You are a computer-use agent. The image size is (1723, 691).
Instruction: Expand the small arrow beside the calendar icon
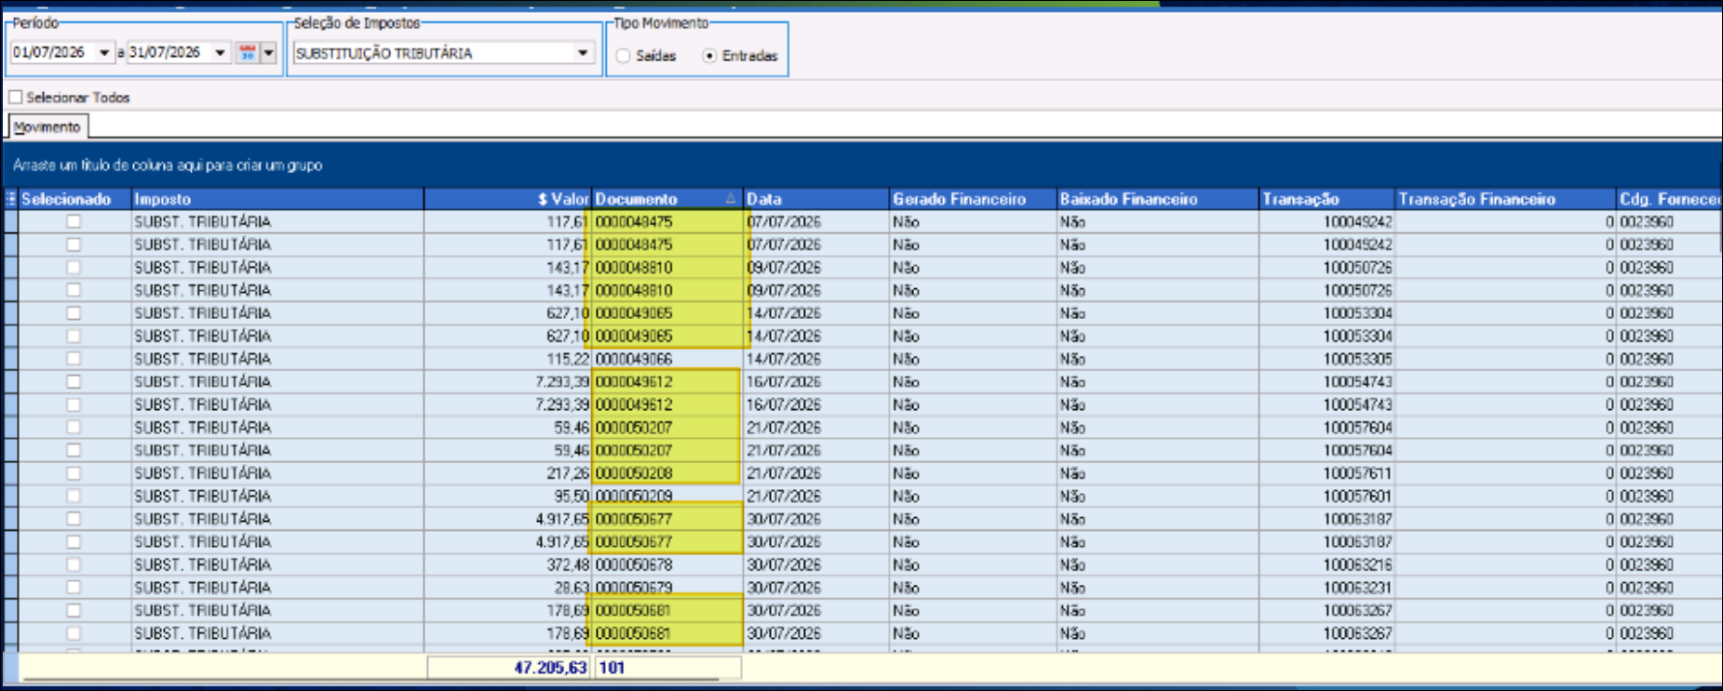(x=268, y=53)
